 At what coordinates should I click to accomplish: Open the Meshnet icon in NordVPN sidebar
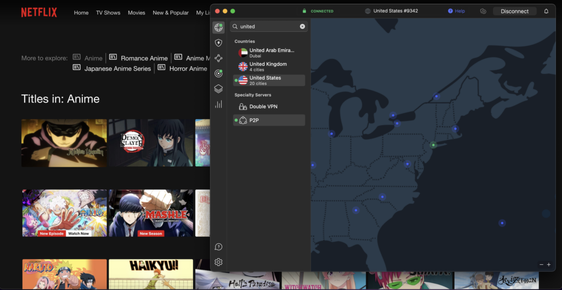(x=218, y=58)
